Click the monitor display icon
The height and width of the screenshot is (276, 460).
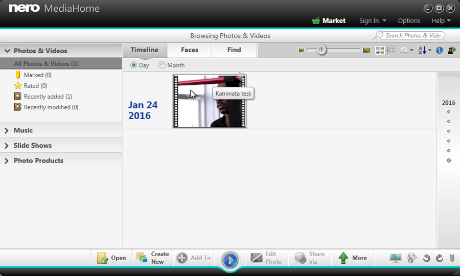click(x=396, y=258)
